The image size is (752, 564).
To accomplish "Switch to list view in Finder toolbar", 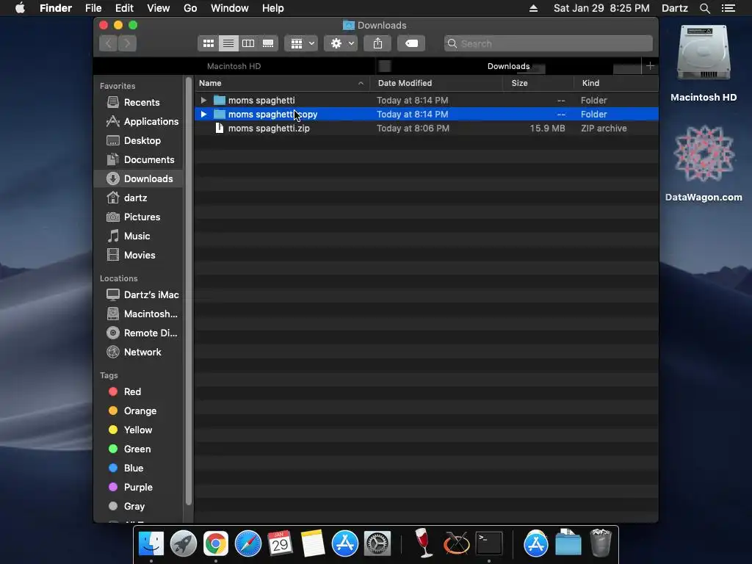I will 228,43.
